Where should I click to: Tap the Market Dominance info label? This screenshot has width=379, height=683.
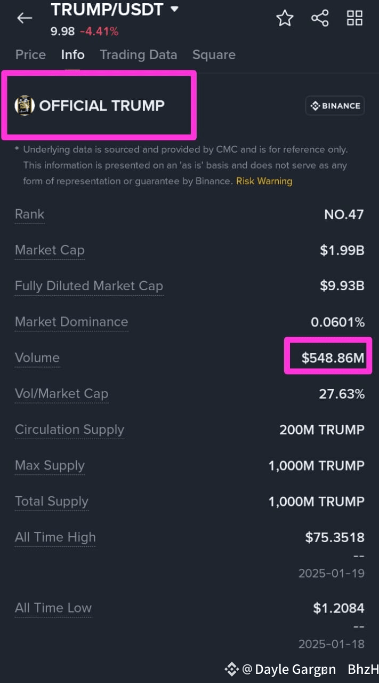(71, 322)
